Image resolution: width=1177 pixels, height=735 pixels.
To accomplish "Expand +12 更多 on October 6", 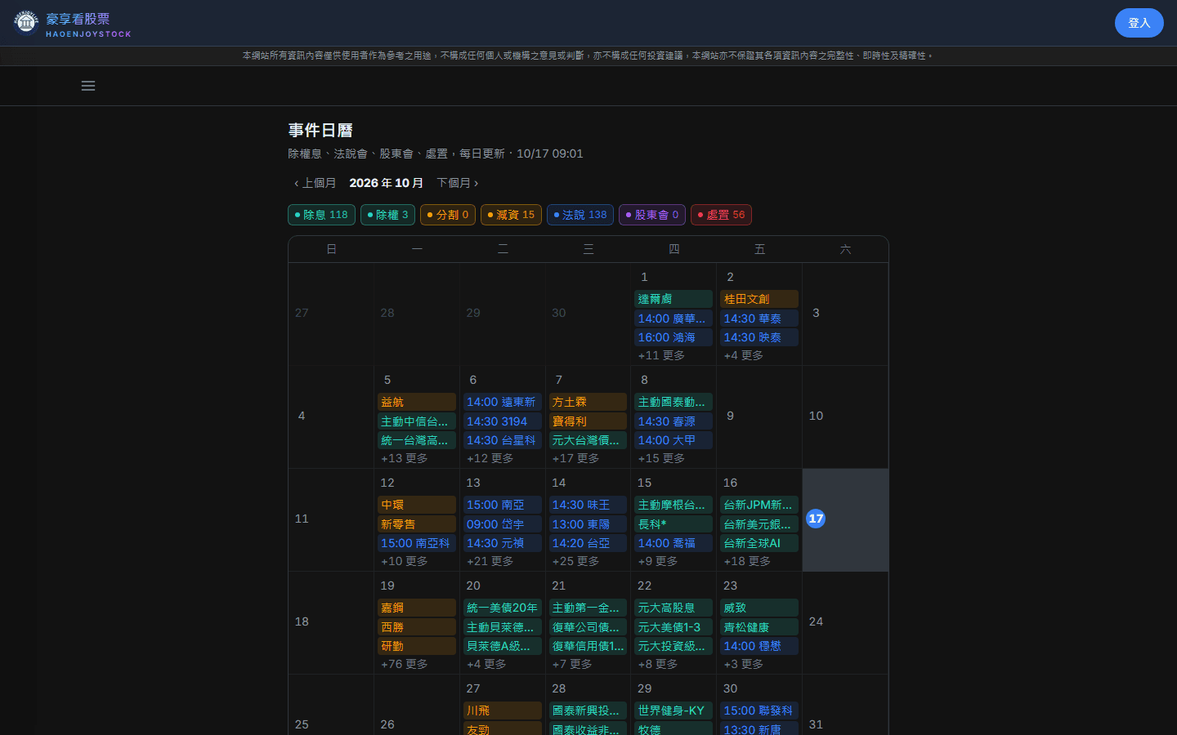I will pos(490,458).
